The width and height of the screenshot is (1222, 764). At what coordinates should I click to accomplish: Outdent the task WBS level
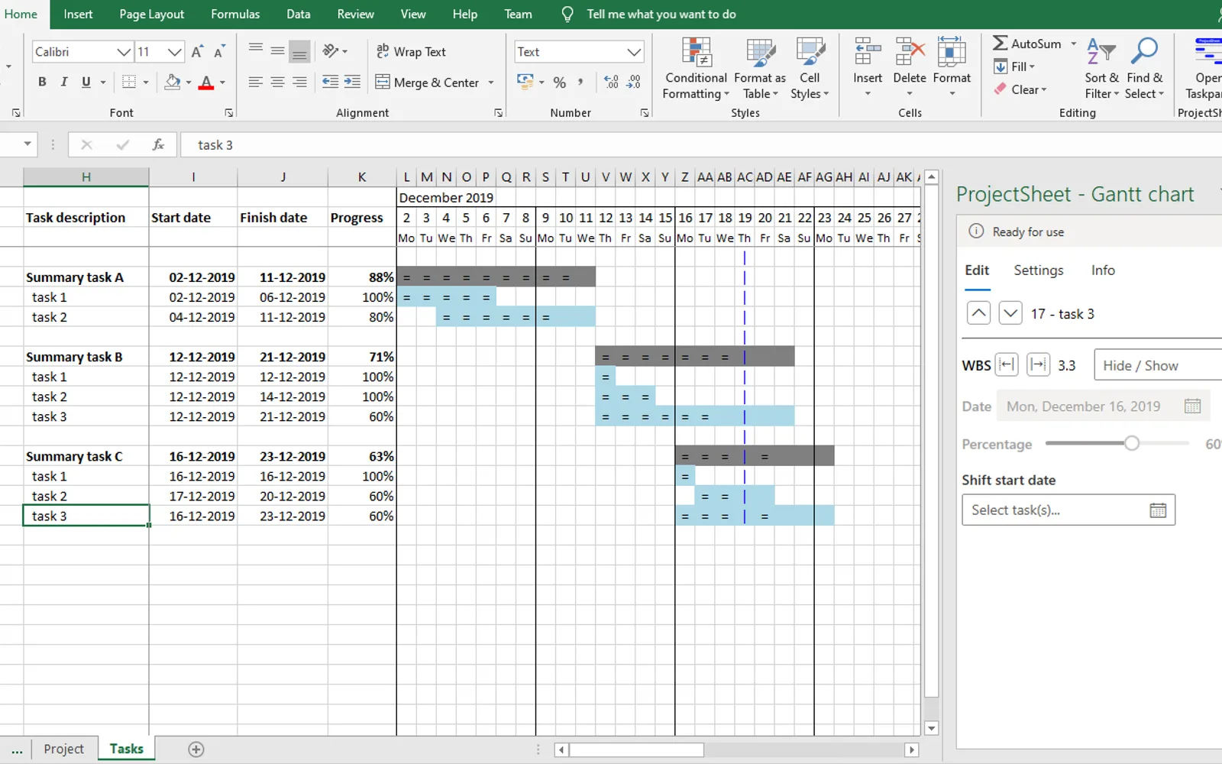point(1007,364)
